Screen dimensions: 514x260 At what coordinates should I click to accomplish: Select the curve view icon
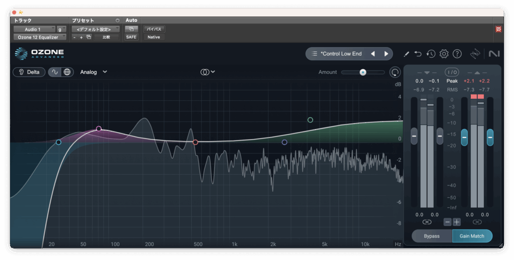point(55,72)
